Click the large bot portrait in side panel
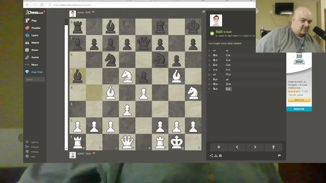This screenshot has width=326, height=183. pyautogui.click(x=216, y=21)
